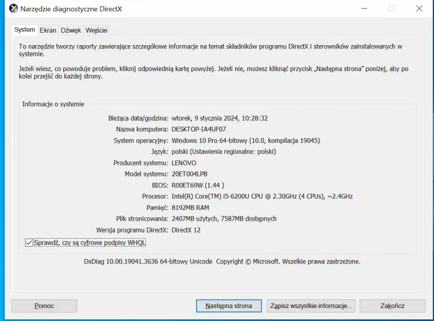The height and width of the screenshot is (321, 434).
Task: Go to the Wejście tab
Action: click(x=97, y=30)
